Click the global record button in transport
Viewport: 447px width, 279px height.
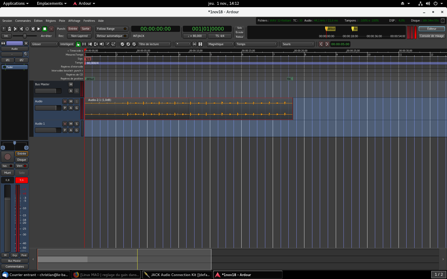[x=51, y=29]
